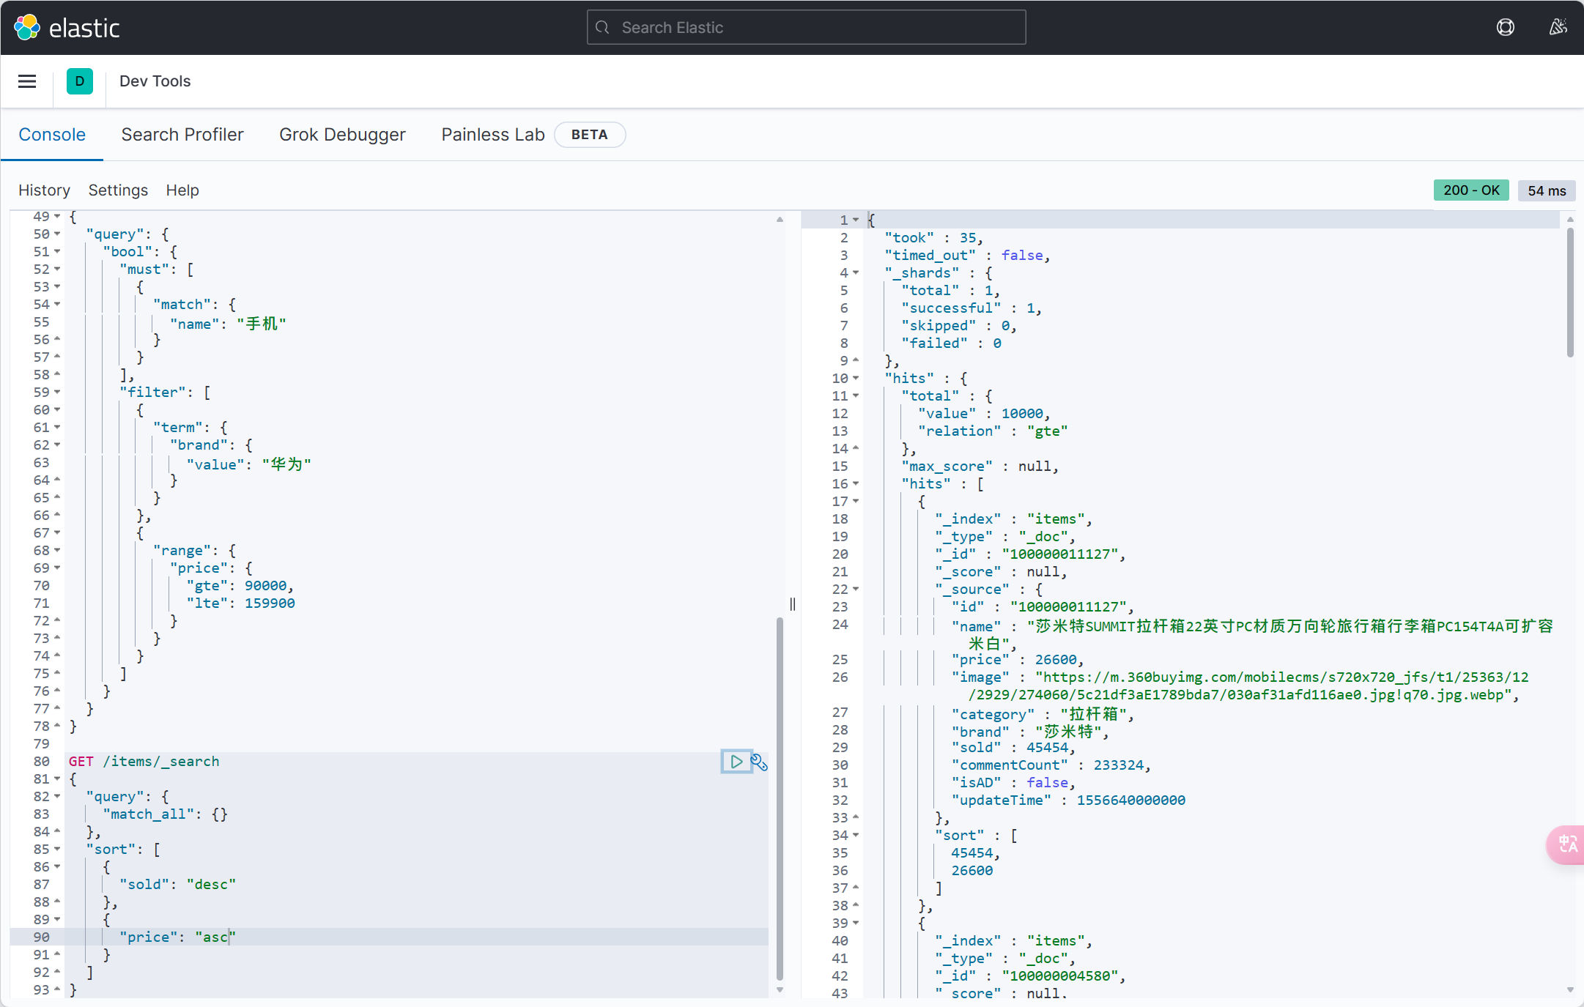Collapse the fold arrow on line 50
Viewport: 1584px width, 1007px height.
57,234
